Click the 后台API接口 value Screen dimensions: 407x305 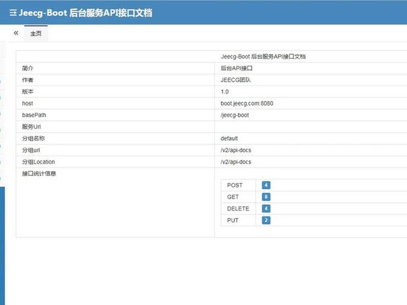point(237,68)
